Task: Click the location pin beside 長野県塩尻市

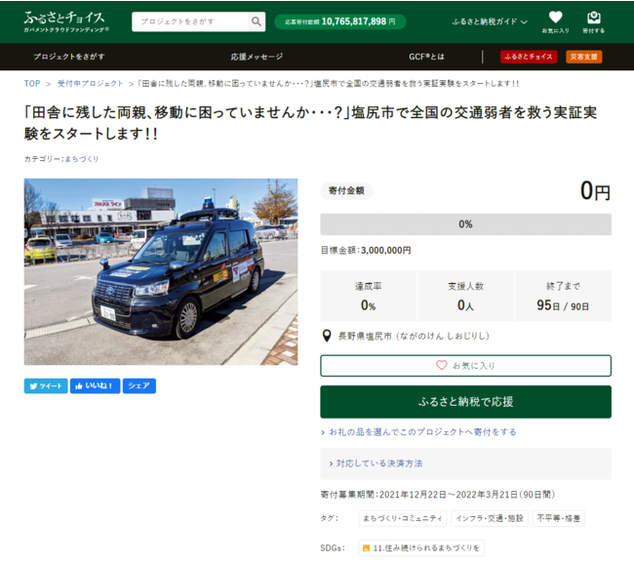Action: tap(327, 337)
